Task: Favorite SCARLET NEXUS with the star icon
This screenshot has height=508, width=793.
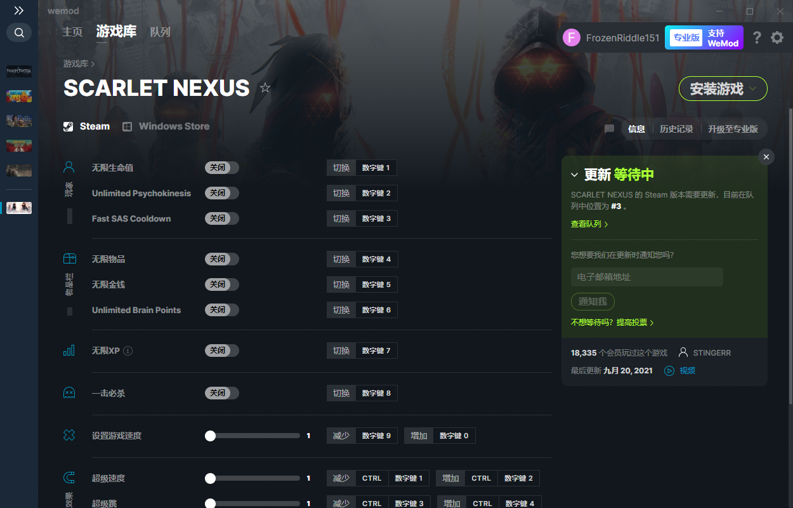Action: tap(265, 88)
